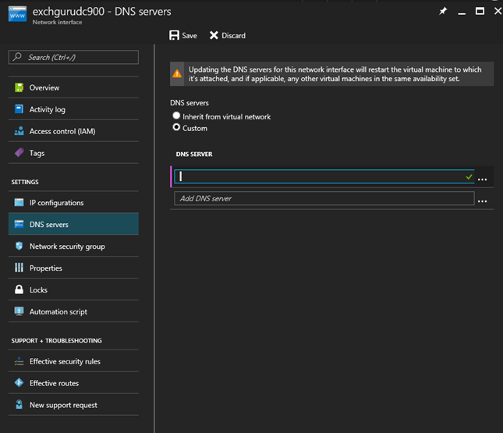The width and height of the screenshot is (503, 433).
Task: Click the purple Tags icon
Action: [19, 152]
